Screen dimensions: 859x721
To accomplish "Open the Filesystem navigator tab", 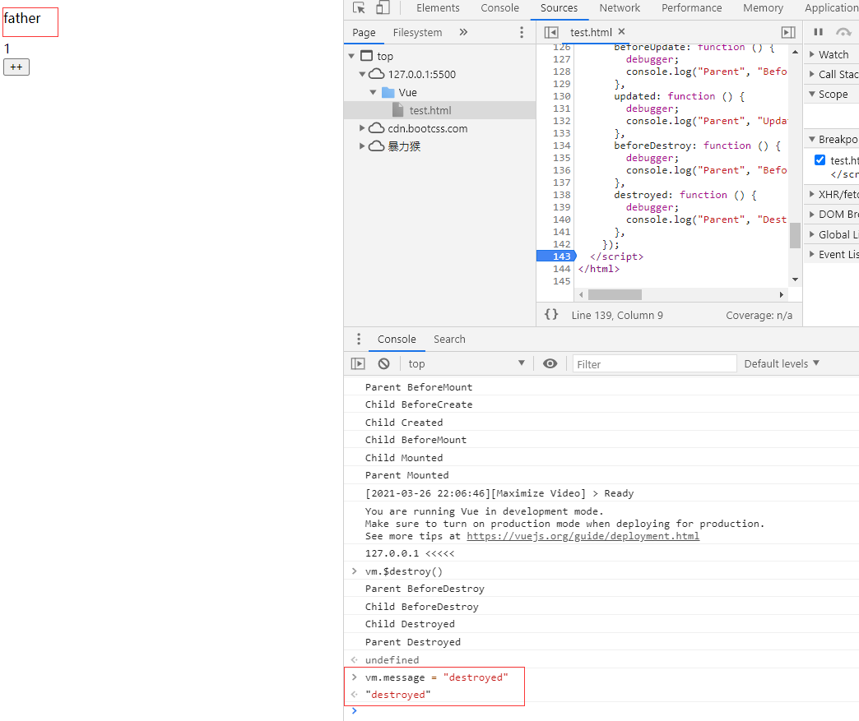I will point(417,32).
